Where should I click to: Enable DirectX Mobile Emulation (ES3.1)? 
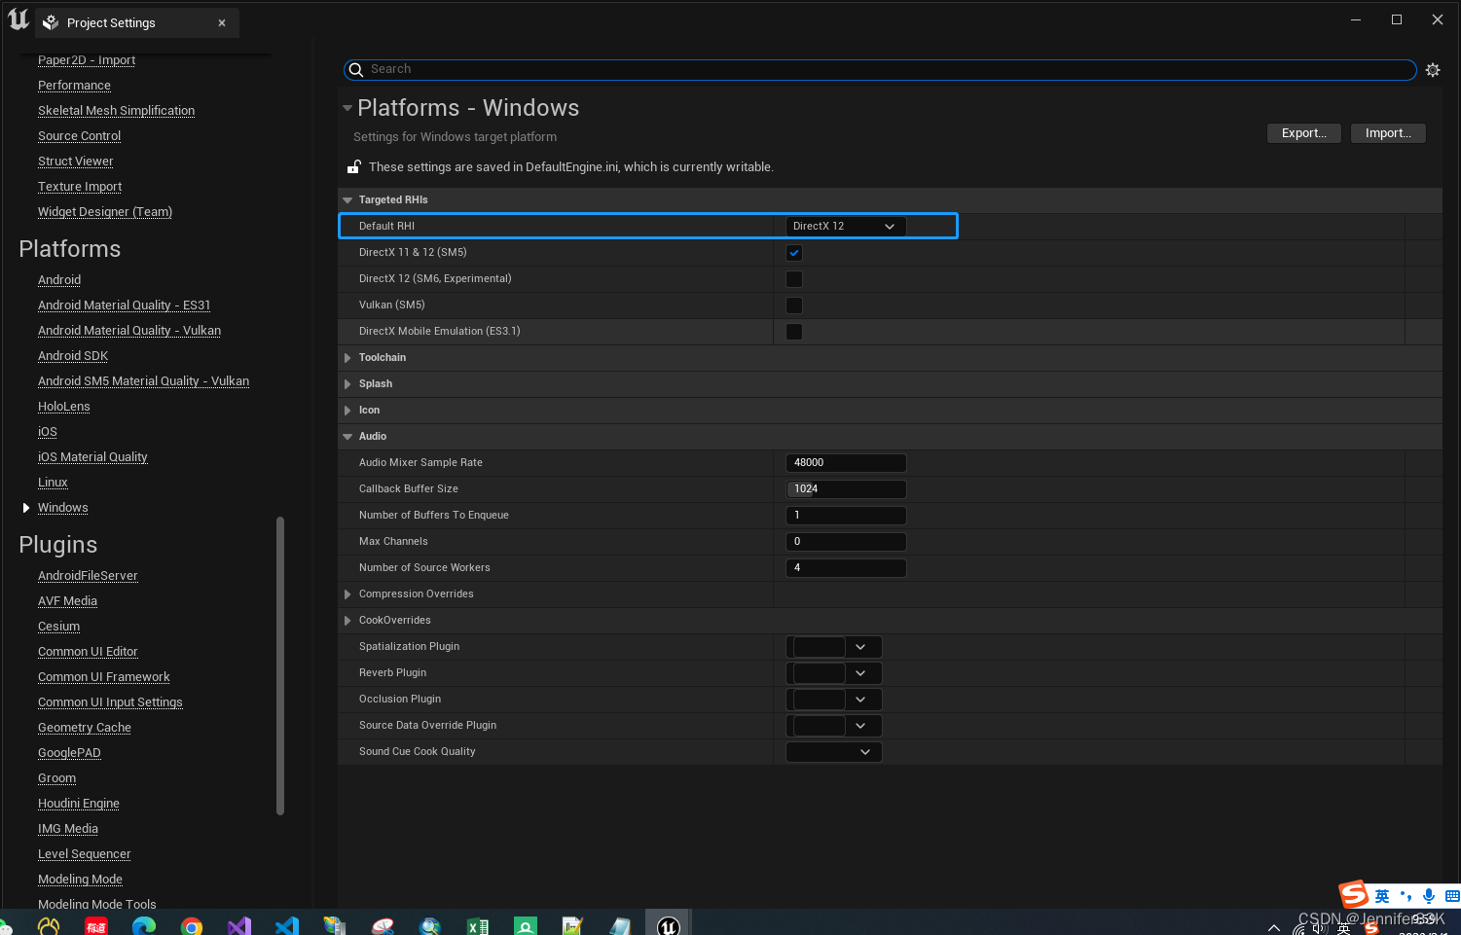[793, 331]
